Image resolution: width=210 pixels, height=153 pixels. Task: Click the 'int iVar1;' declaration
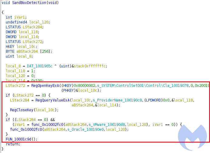(x=16, y=17)
